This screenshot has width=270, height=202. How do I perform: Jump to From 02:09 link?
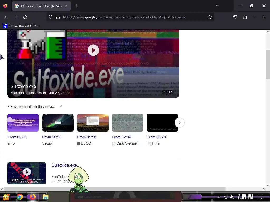pyautogui.click(x=121, y=137)
